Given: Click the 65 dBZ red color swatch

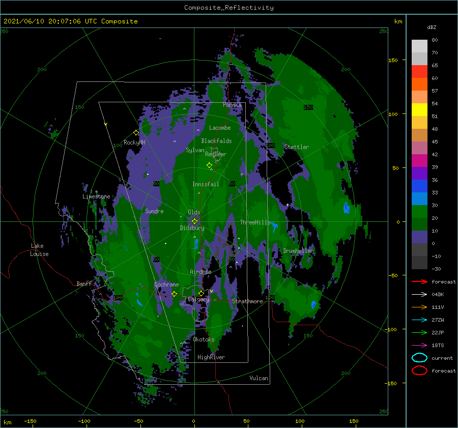Looking at the screenshot, I should pos(419,71).
